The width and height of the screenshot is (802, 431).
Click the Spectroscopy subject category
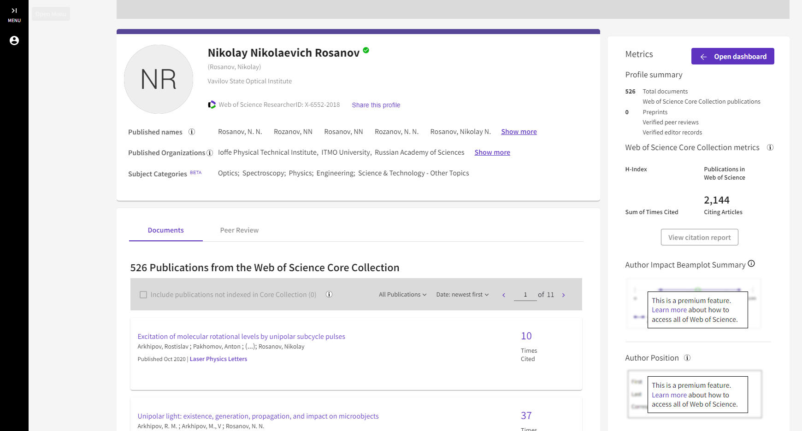pyautogui.click(x=264, y=173)
